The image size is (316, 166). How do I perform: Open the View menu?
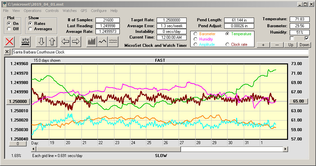(16, 11)
